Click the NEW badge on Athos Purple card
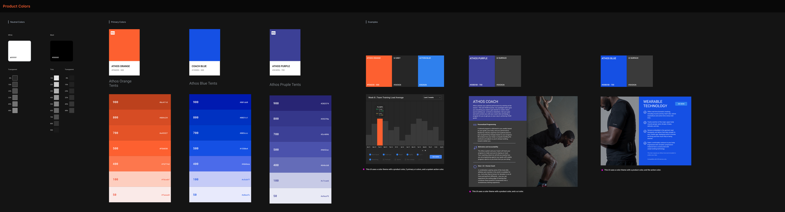The width and height of the screenshot is (785, 212). pos(273,33)
